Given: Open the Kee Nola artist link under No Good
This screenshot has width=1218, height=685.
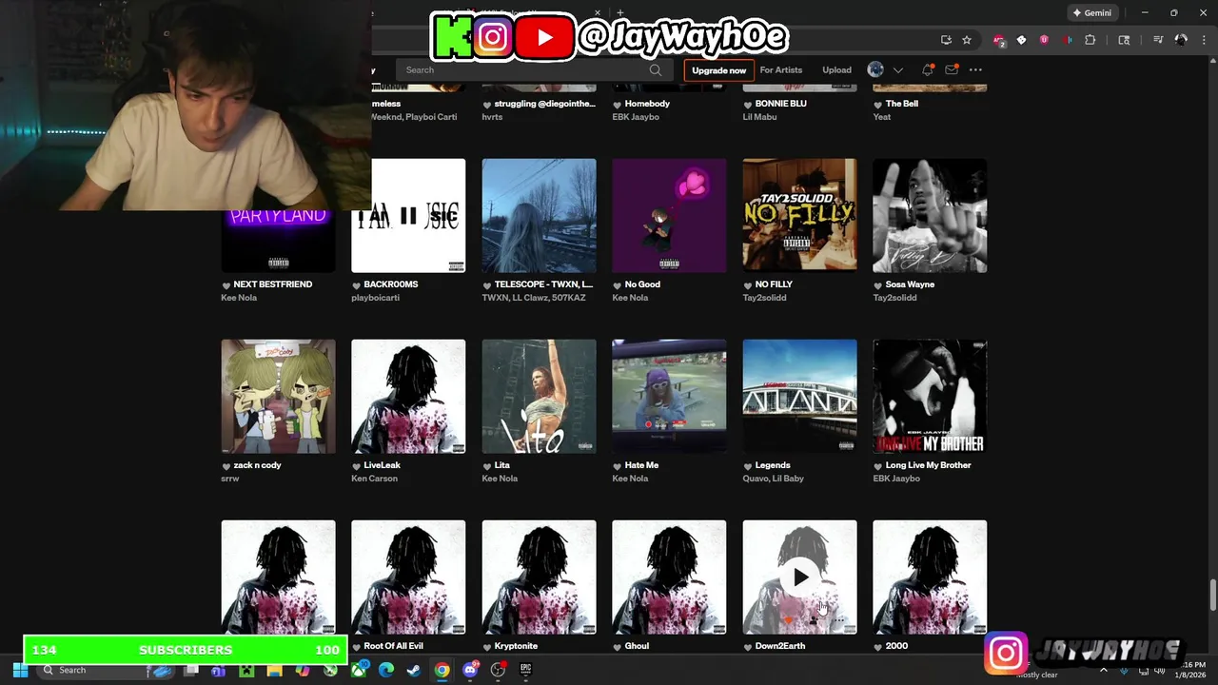Looking at the screenshot, I should pyautogui.click(x=630, y=298).
